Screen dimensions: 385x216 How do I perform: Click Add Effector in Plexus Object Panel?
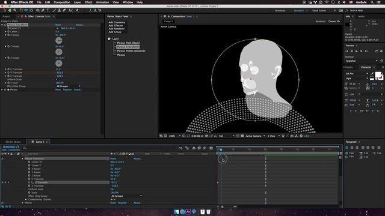pyautogui.click(x=115, y=25)
